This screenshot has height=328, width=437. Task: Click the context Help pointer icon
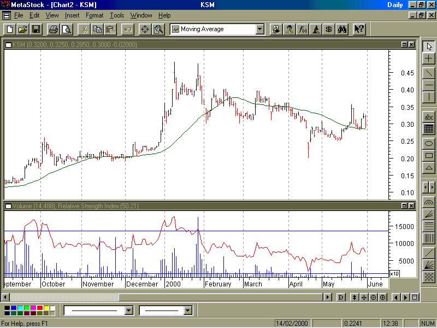[359, 29]
